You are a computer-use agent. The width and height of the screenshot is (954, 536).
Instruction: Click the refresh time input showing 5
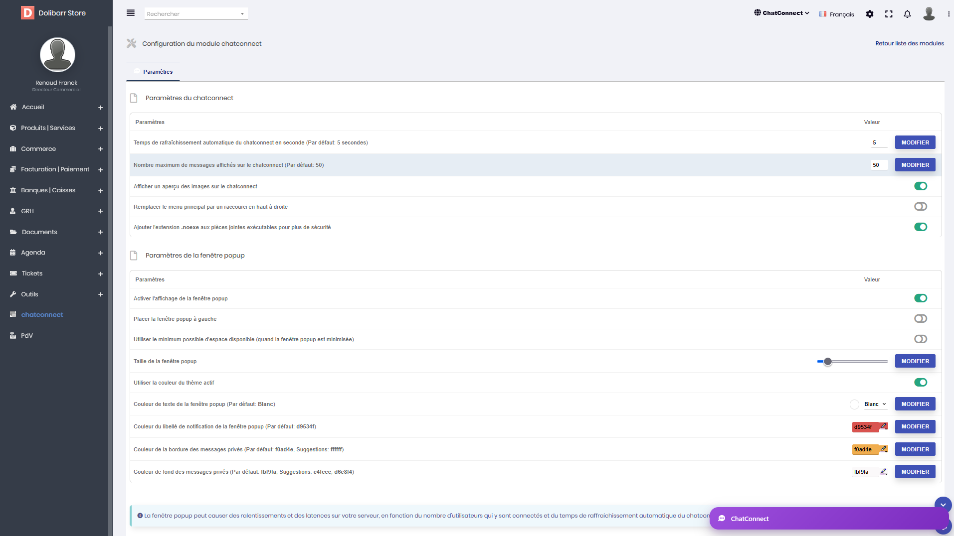[879, 142]
